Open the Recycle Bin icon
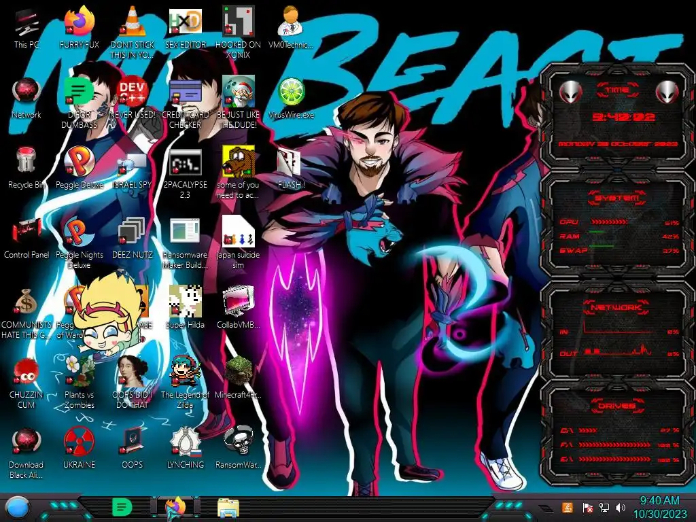The height and width of the screenshot is (522, 696). (27, 160)
